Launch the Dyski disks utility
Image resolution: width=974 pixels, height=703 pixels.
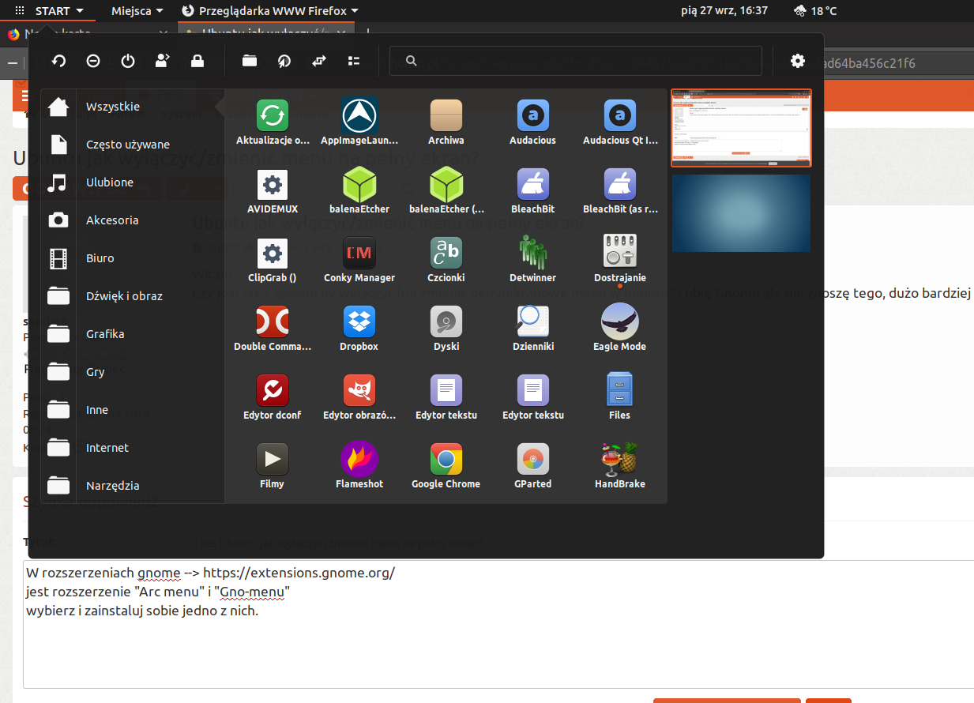click(446, 328)
